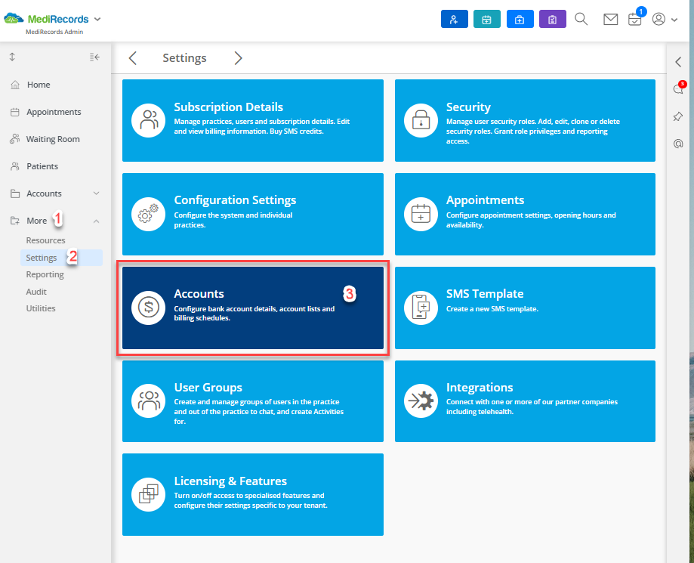
Task: Select Utilities under More
Action: (41, 308)
